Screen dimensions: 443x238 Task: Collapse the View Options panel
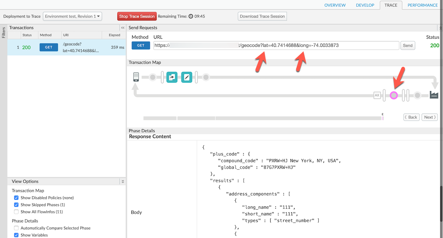[x=123, y=182]
